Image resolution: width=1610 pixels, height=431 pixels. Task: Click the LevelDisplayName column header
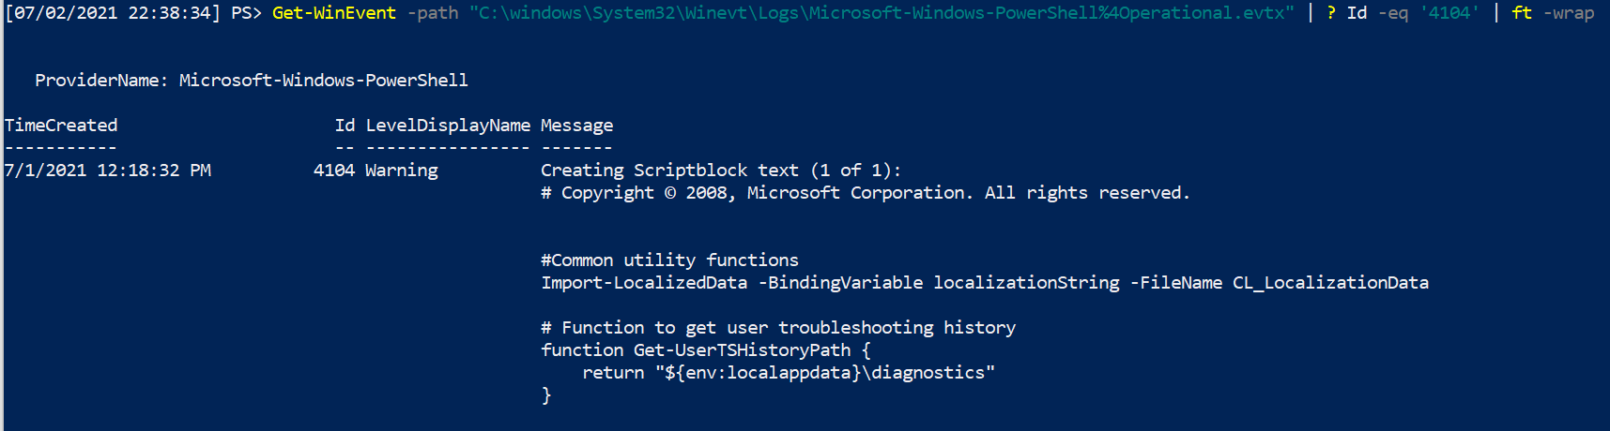pyautogui.click(x=448, y=126)
